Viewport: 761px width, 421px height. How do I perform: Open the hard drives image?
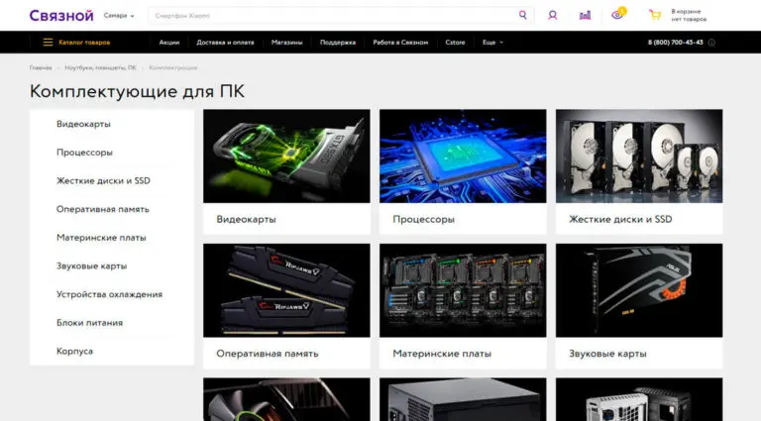(x=639, y=157)
